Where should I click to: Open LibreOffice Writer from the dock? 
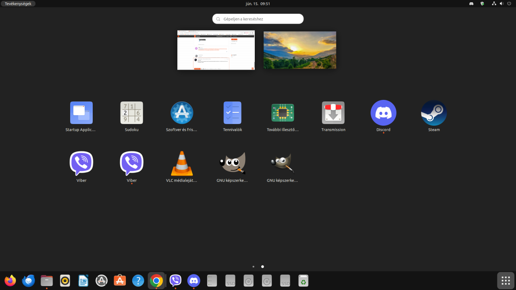83,280
